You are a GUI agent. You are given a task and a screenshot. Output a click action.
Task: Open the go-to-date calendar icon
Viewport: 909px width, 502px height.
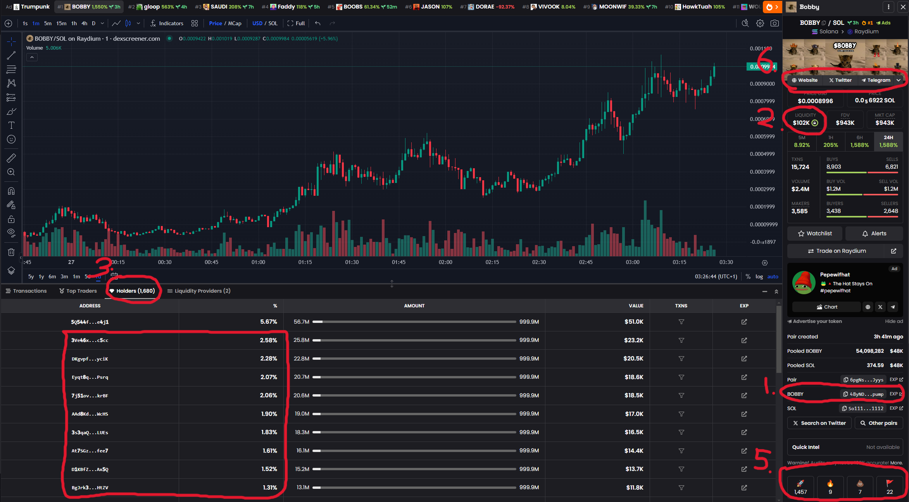(114, 276)
